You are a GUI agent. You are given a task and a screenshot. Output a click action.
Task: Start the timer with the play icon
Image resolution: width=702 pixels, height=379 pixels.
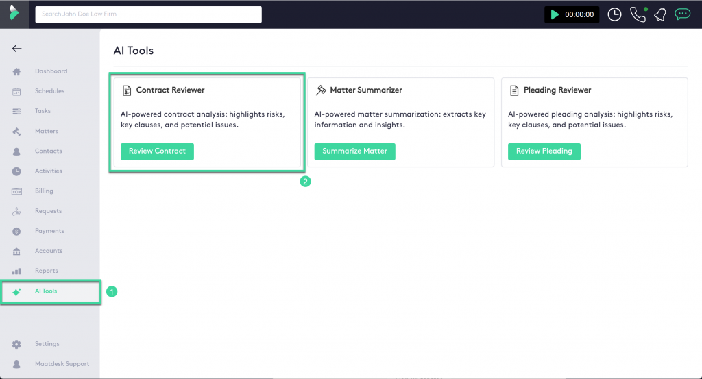click(553, 14)
